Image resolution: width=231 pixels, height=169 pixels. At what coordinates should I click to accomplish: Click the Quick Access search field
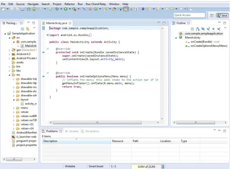tap(189, 15)
